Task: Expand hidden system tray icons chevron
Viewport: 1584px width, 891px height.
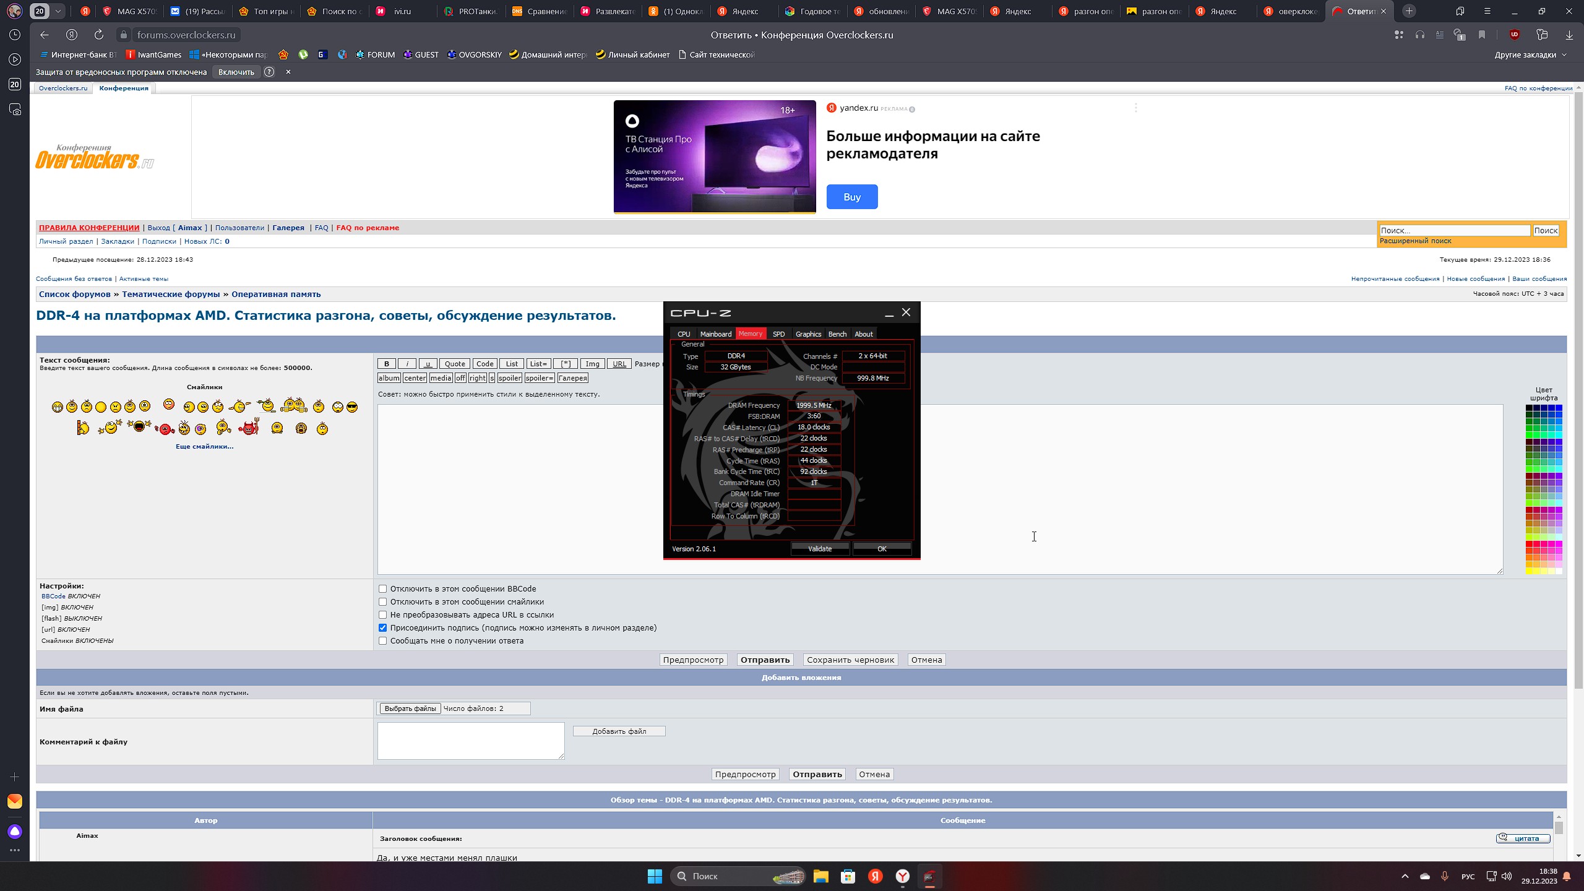Action: pos(1405,876)
